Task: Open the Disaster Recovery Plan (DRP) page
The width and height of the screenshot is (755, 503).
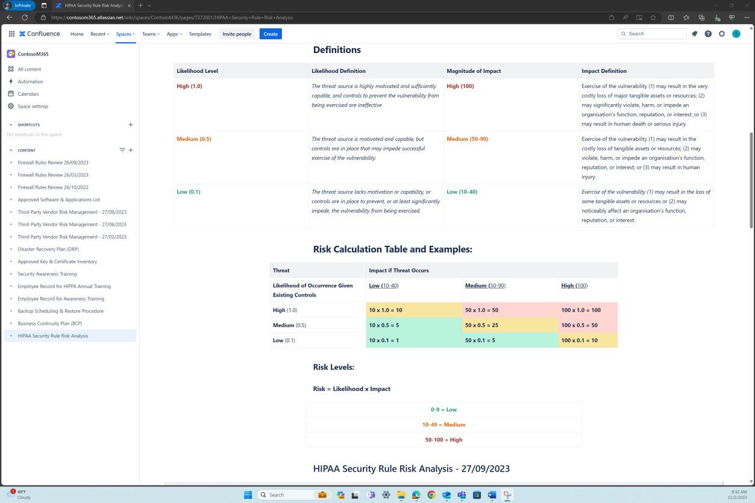Action: pyautogui.click(x=49, y=249)
